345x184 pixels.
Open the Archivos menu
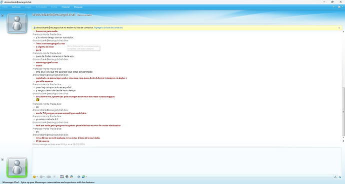tap(16, 7)
